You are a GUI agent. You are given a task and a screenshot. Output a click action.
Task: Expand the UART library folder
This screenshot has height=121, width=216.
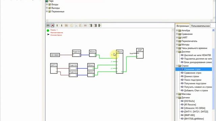point(177,37)
